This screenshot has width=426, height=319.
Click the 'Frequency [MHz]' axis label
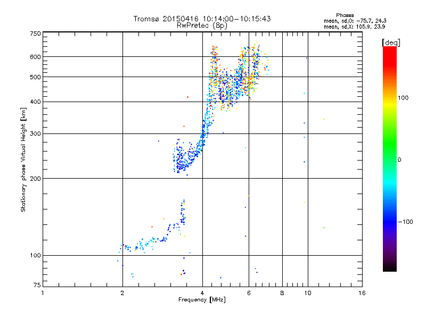202,300
